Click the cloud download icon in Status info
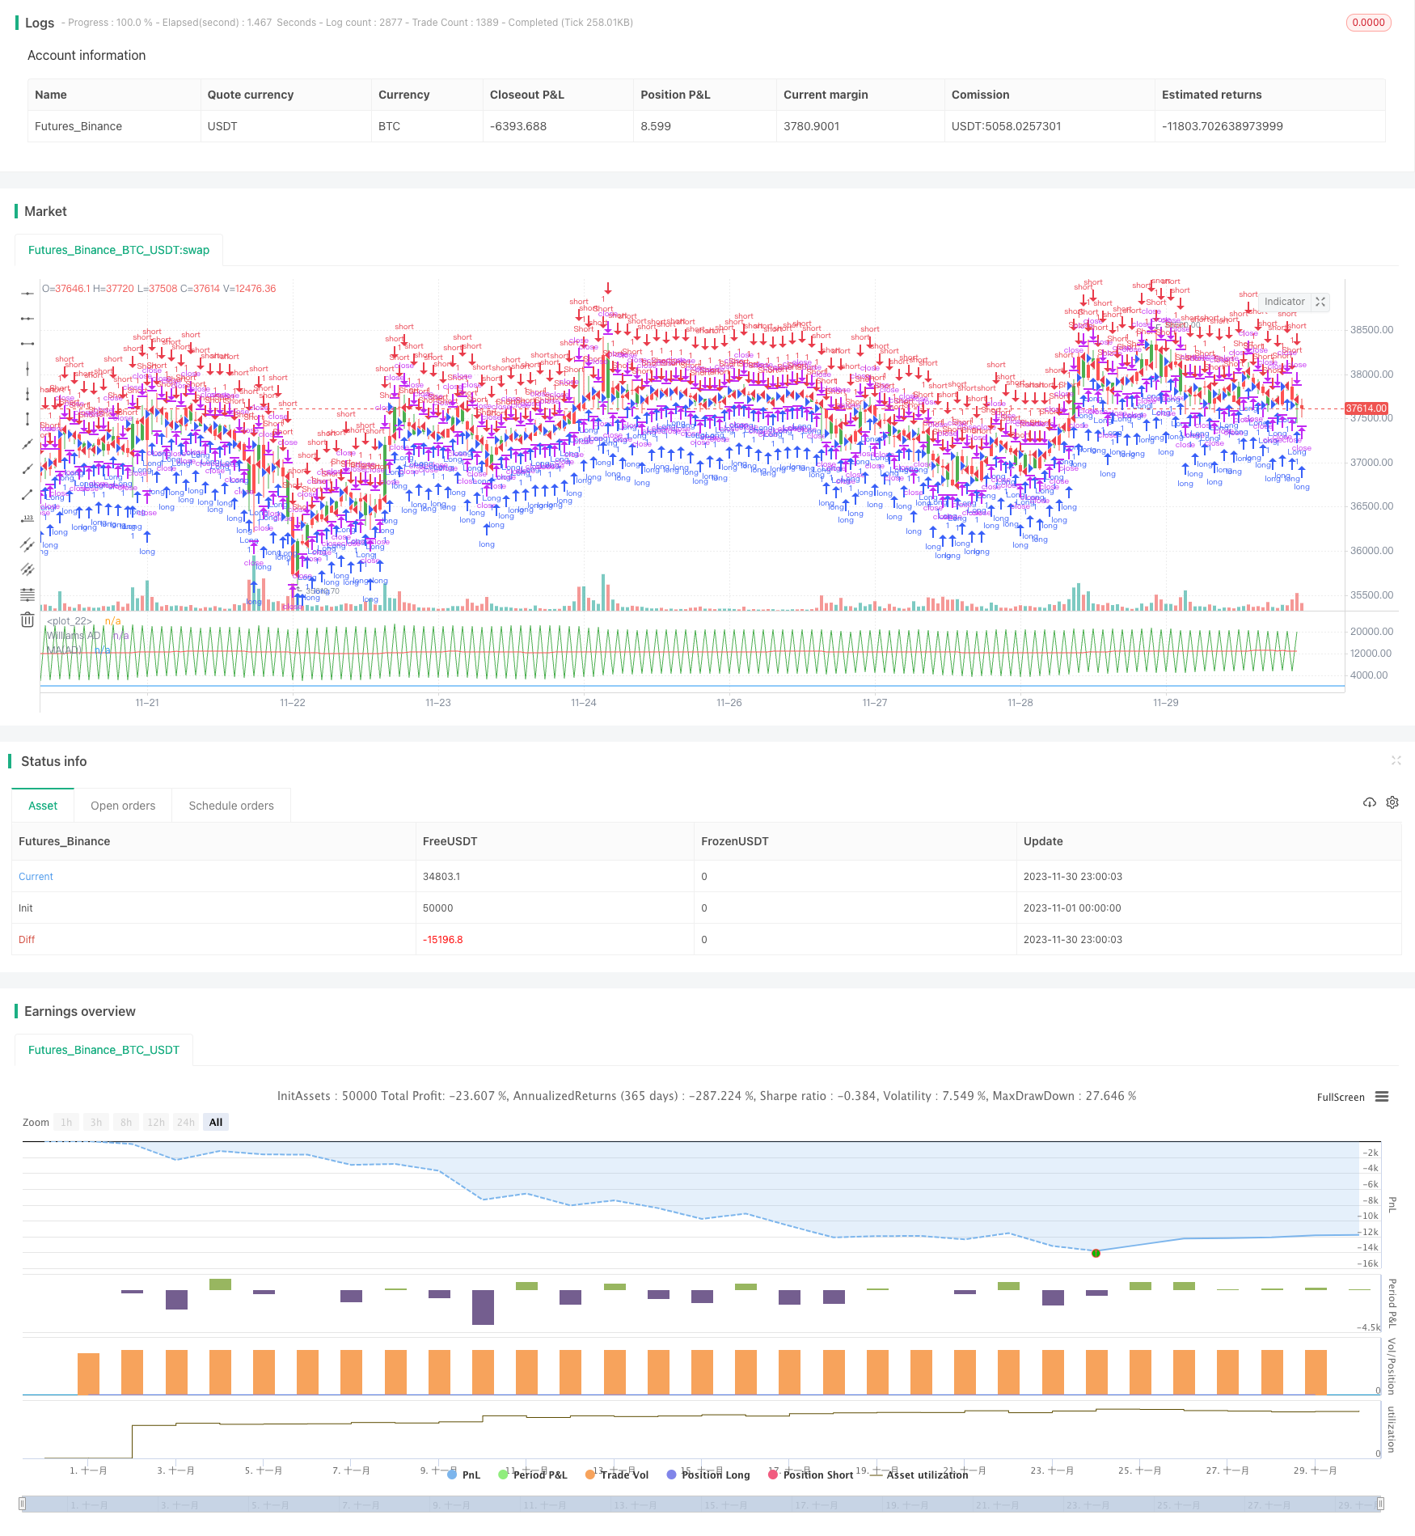This screenshot has width=1415, height=1536. tap(1369, 802)
